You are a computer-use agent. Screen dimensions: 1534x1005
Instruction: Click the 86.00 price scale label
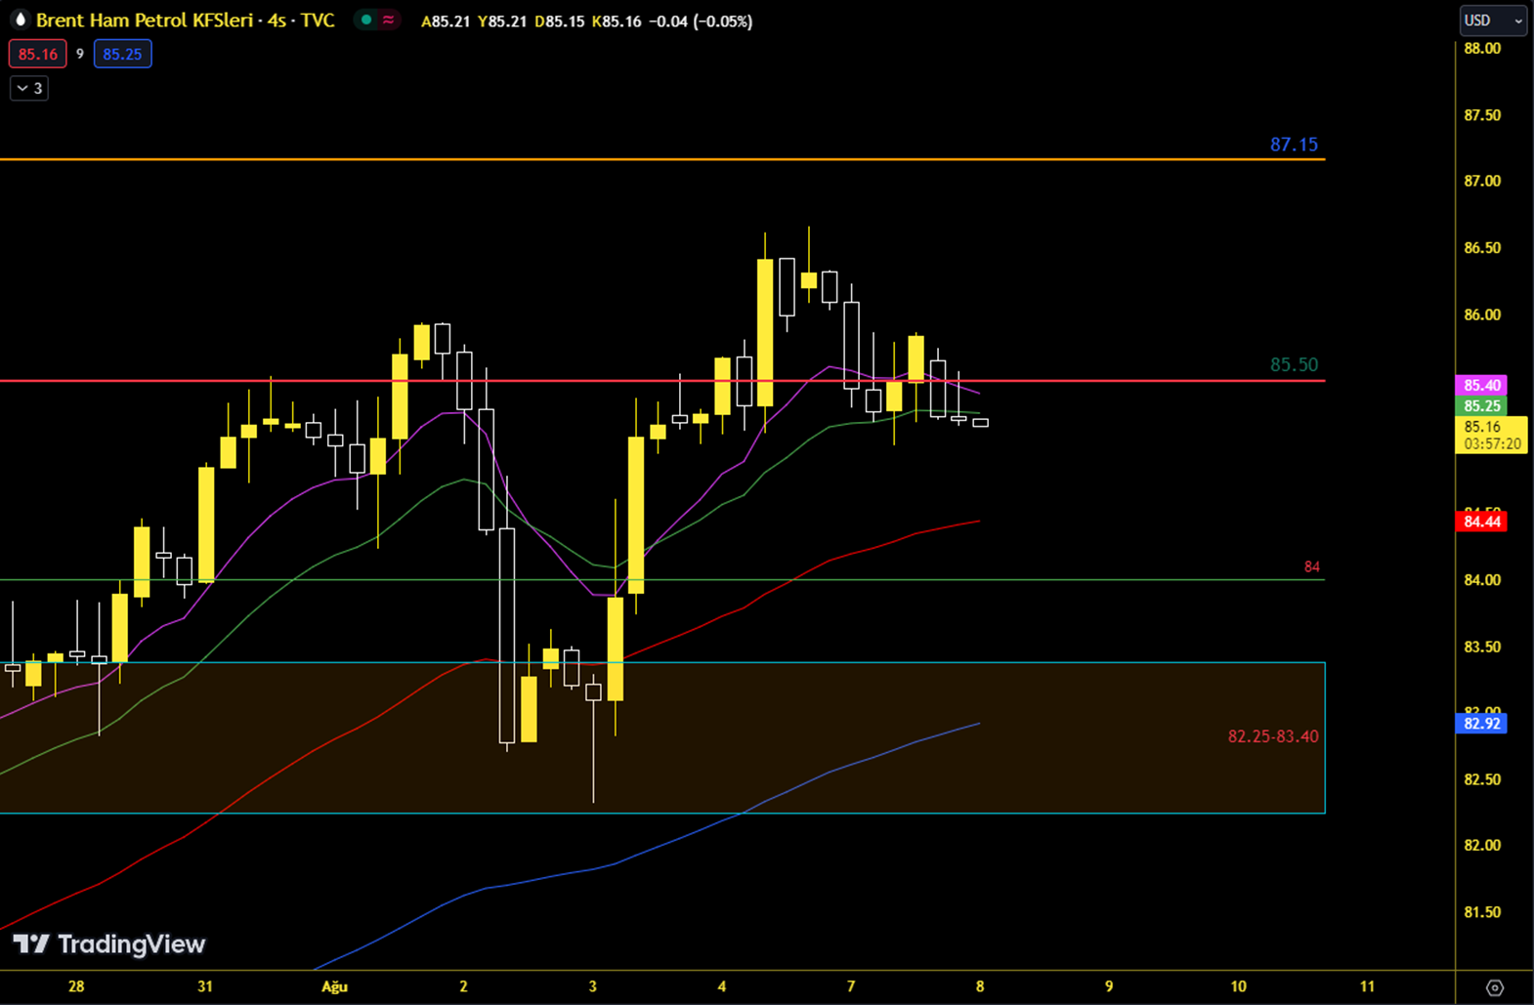[x=1482, y=314]
